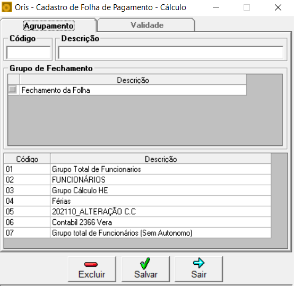Click code cell 07
Viewport: 294px width, 286px height.
pos(27,233)
